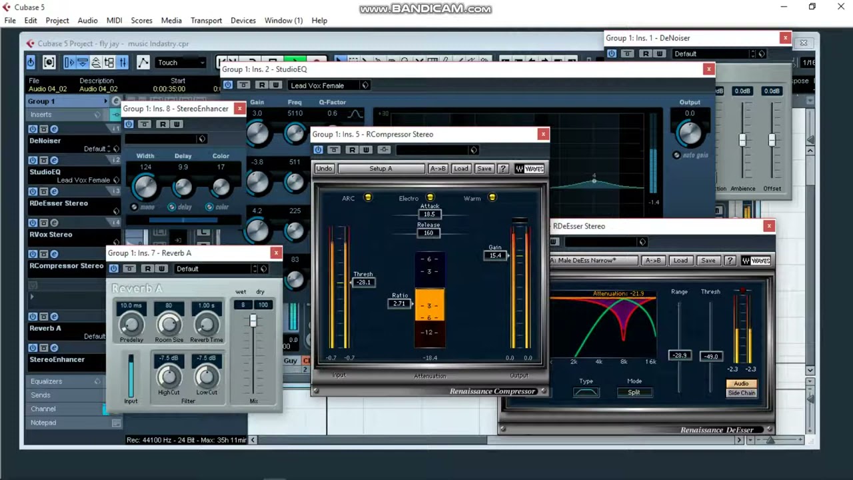Open Touch automation mode dropdown
Viewport: 853px width, 480px height.
pyautogui.click(x=181, y=63)
